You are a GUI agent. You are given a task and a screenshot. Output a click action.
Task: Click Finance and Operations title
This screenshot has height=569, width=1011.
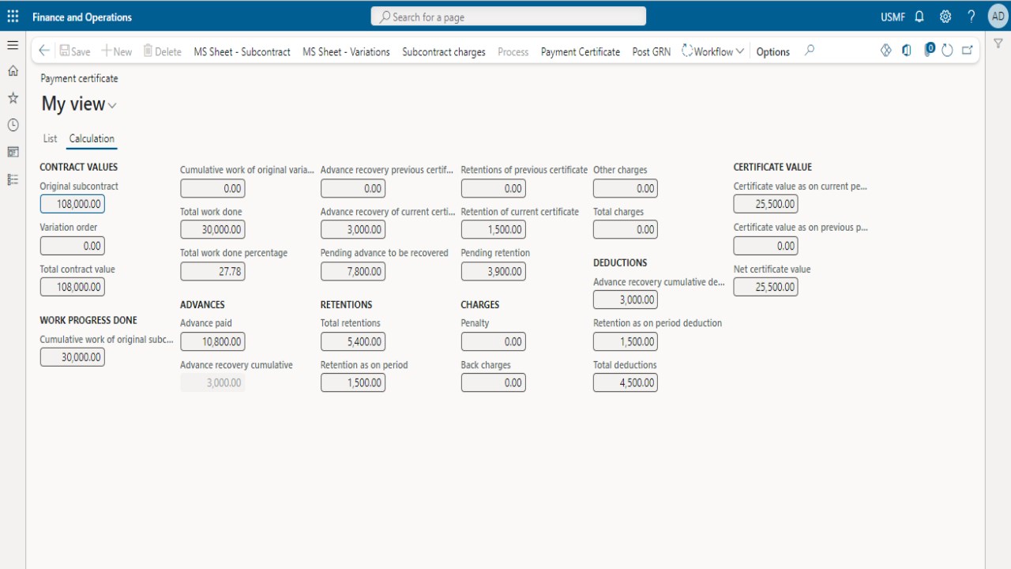(x=82, y=17)
